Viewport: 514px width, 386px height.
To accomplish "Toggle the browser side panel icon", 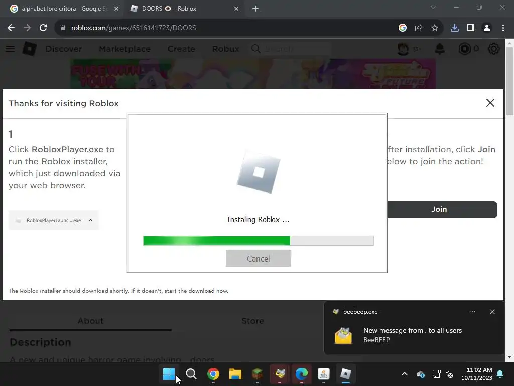I will coord(471,28).
